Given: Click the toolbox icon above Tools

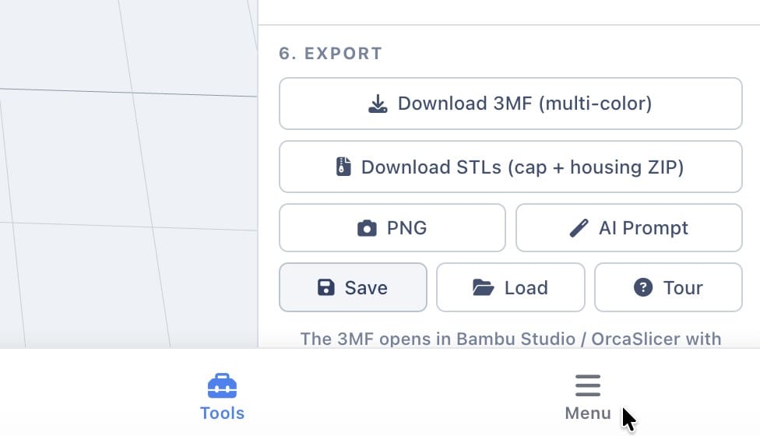Looking at the screenshot, I should (222, 385).
